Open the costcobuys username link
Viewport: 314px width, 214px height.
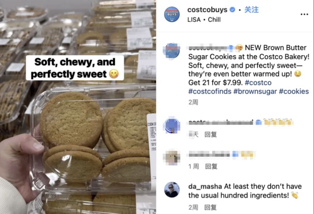point(207,10)
